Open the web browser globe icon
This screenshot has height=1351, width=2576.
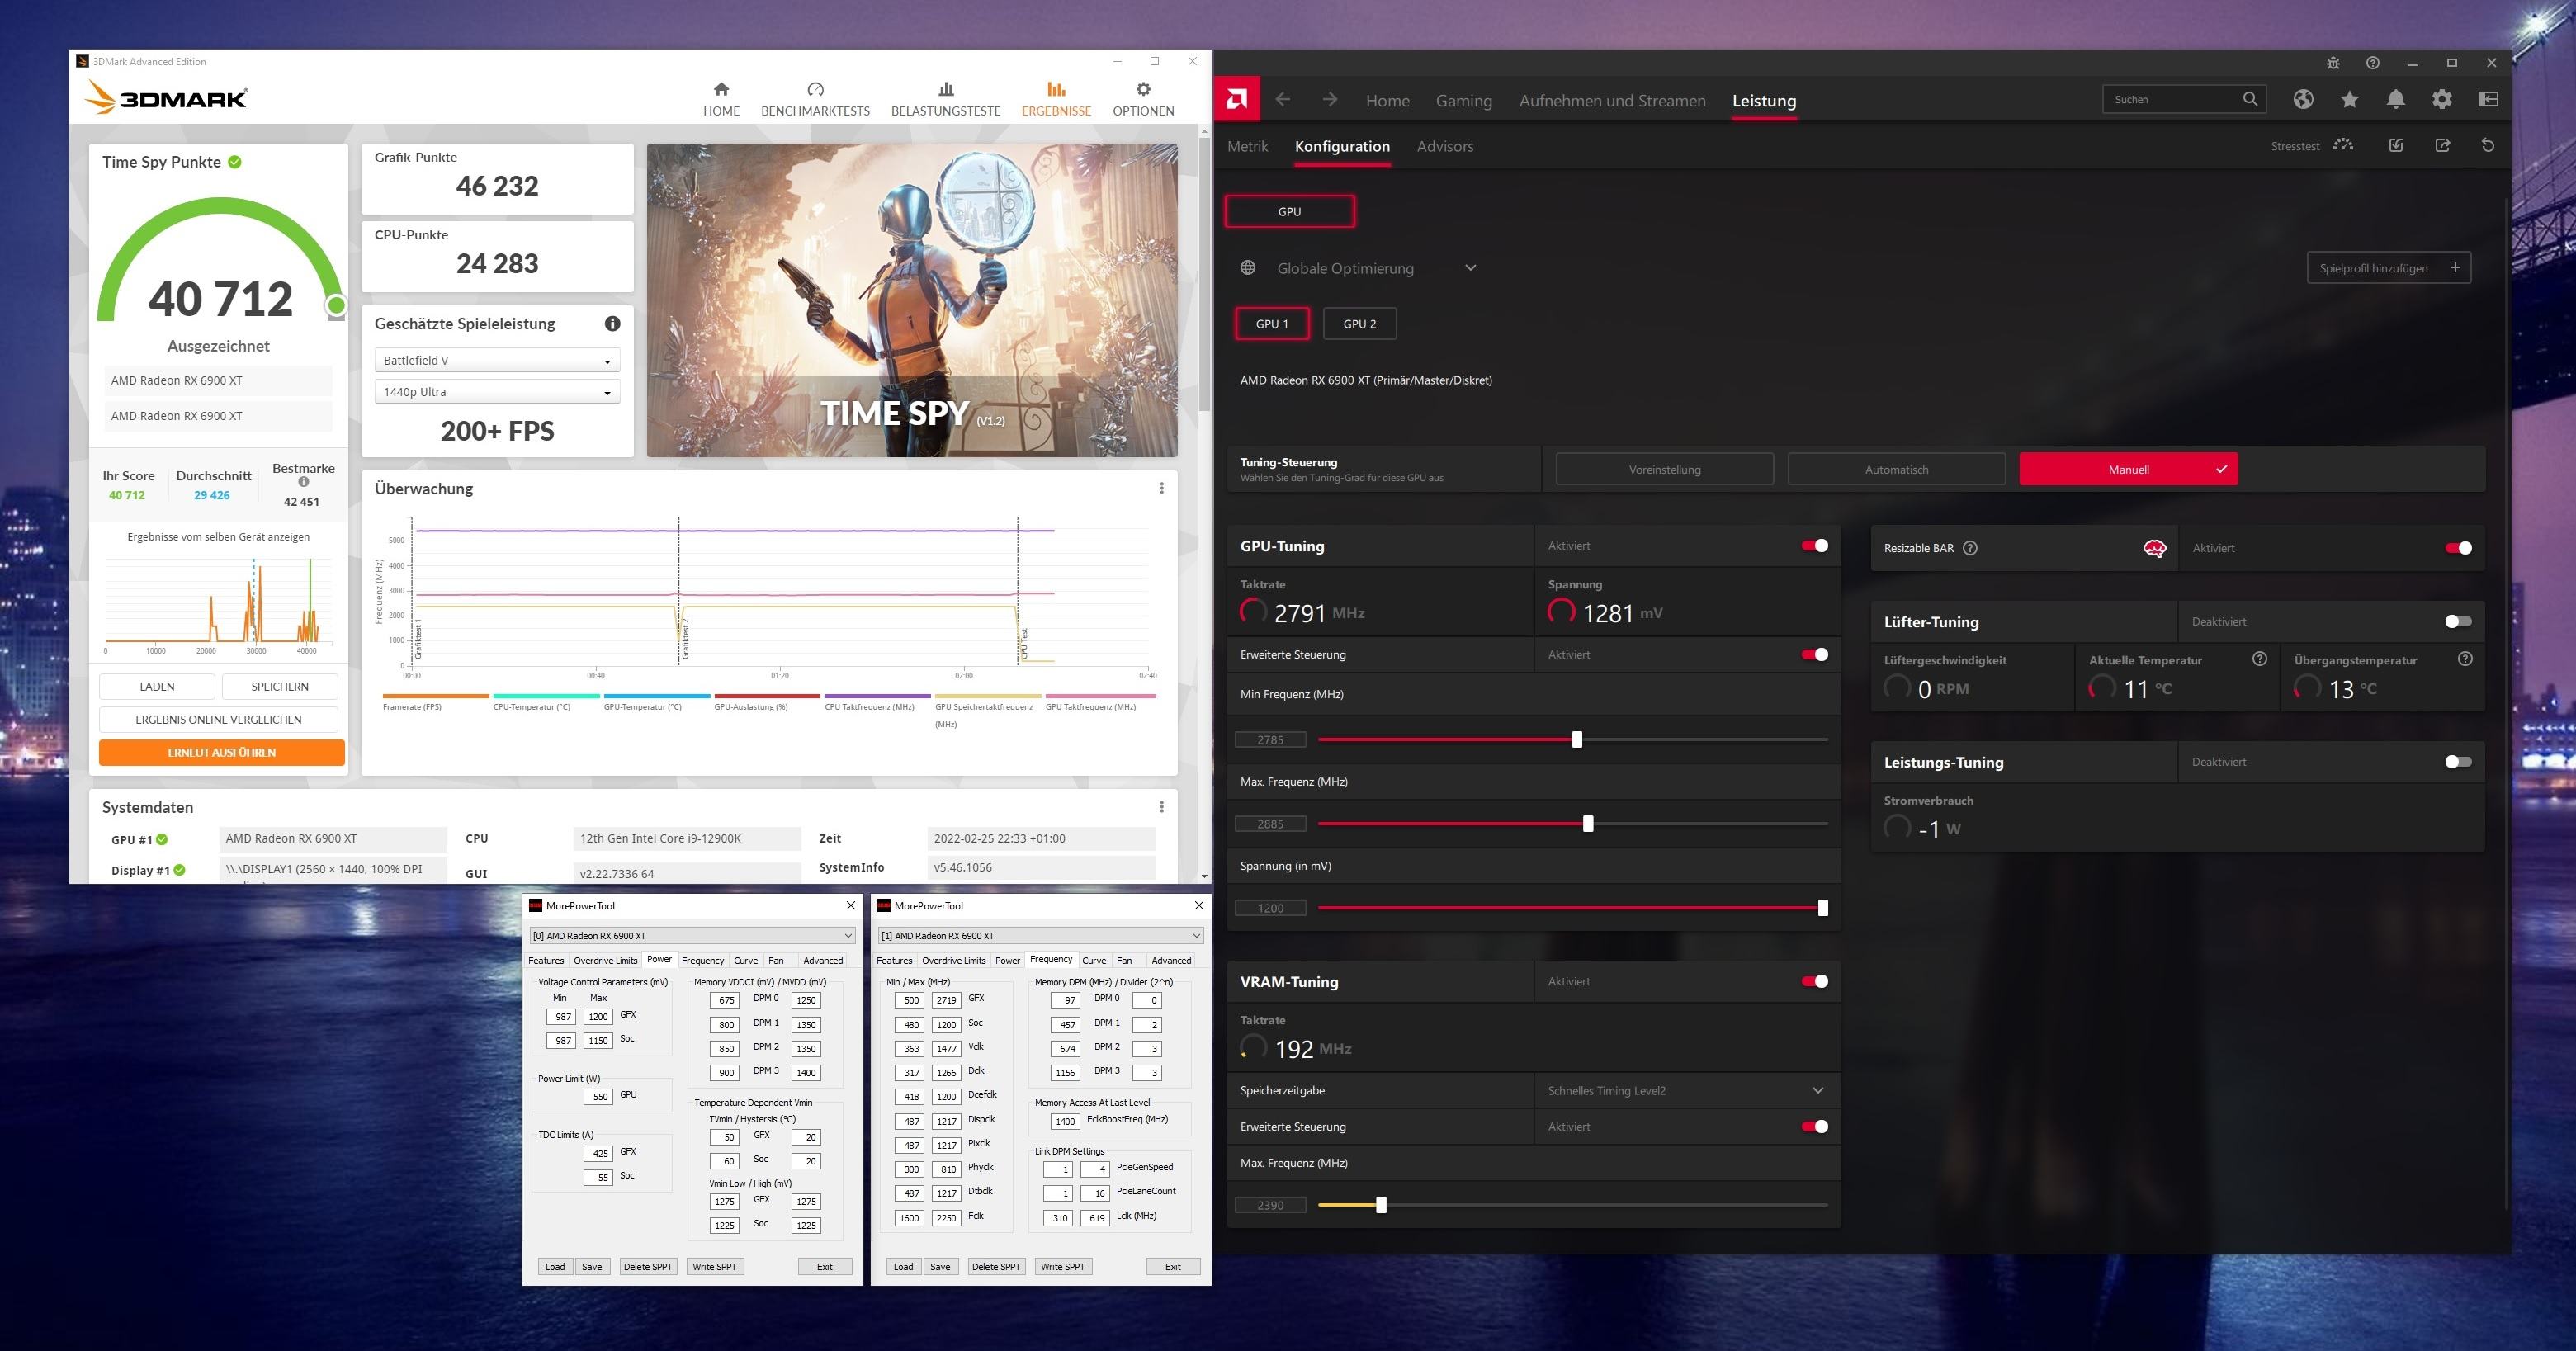(x=2303, y=99)
